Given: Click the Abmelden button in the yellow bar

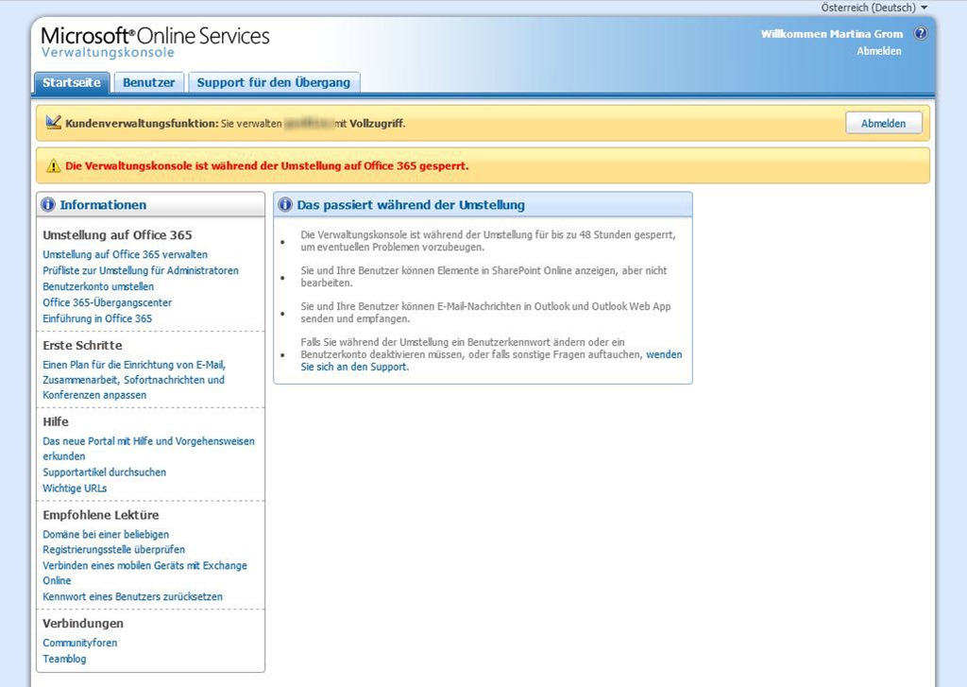Looking at the screenshot, I should coord(883,123).
